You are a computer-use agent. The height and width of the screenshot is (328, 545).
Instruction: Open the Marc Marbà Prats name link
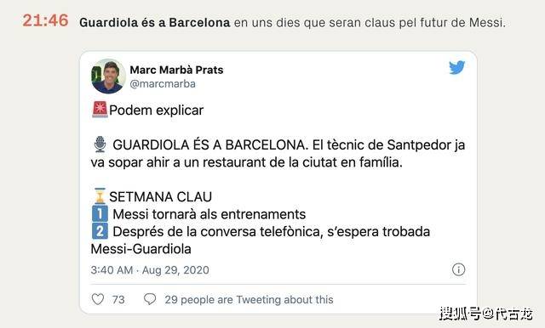(x=176, y=70)
